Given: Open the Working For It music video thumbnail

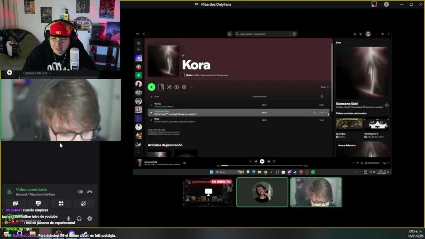Looking at the screenshot, I should (376, 124).
